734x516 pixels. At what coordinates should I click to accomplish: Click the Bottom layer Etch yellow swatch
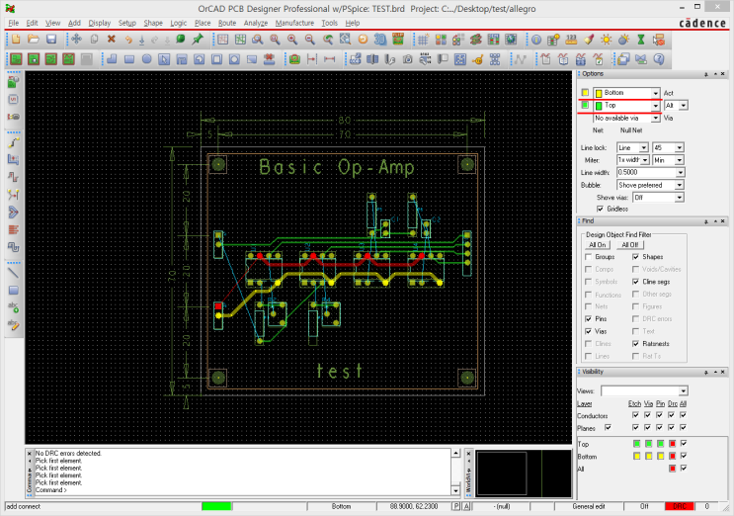[x=636, y=456]
